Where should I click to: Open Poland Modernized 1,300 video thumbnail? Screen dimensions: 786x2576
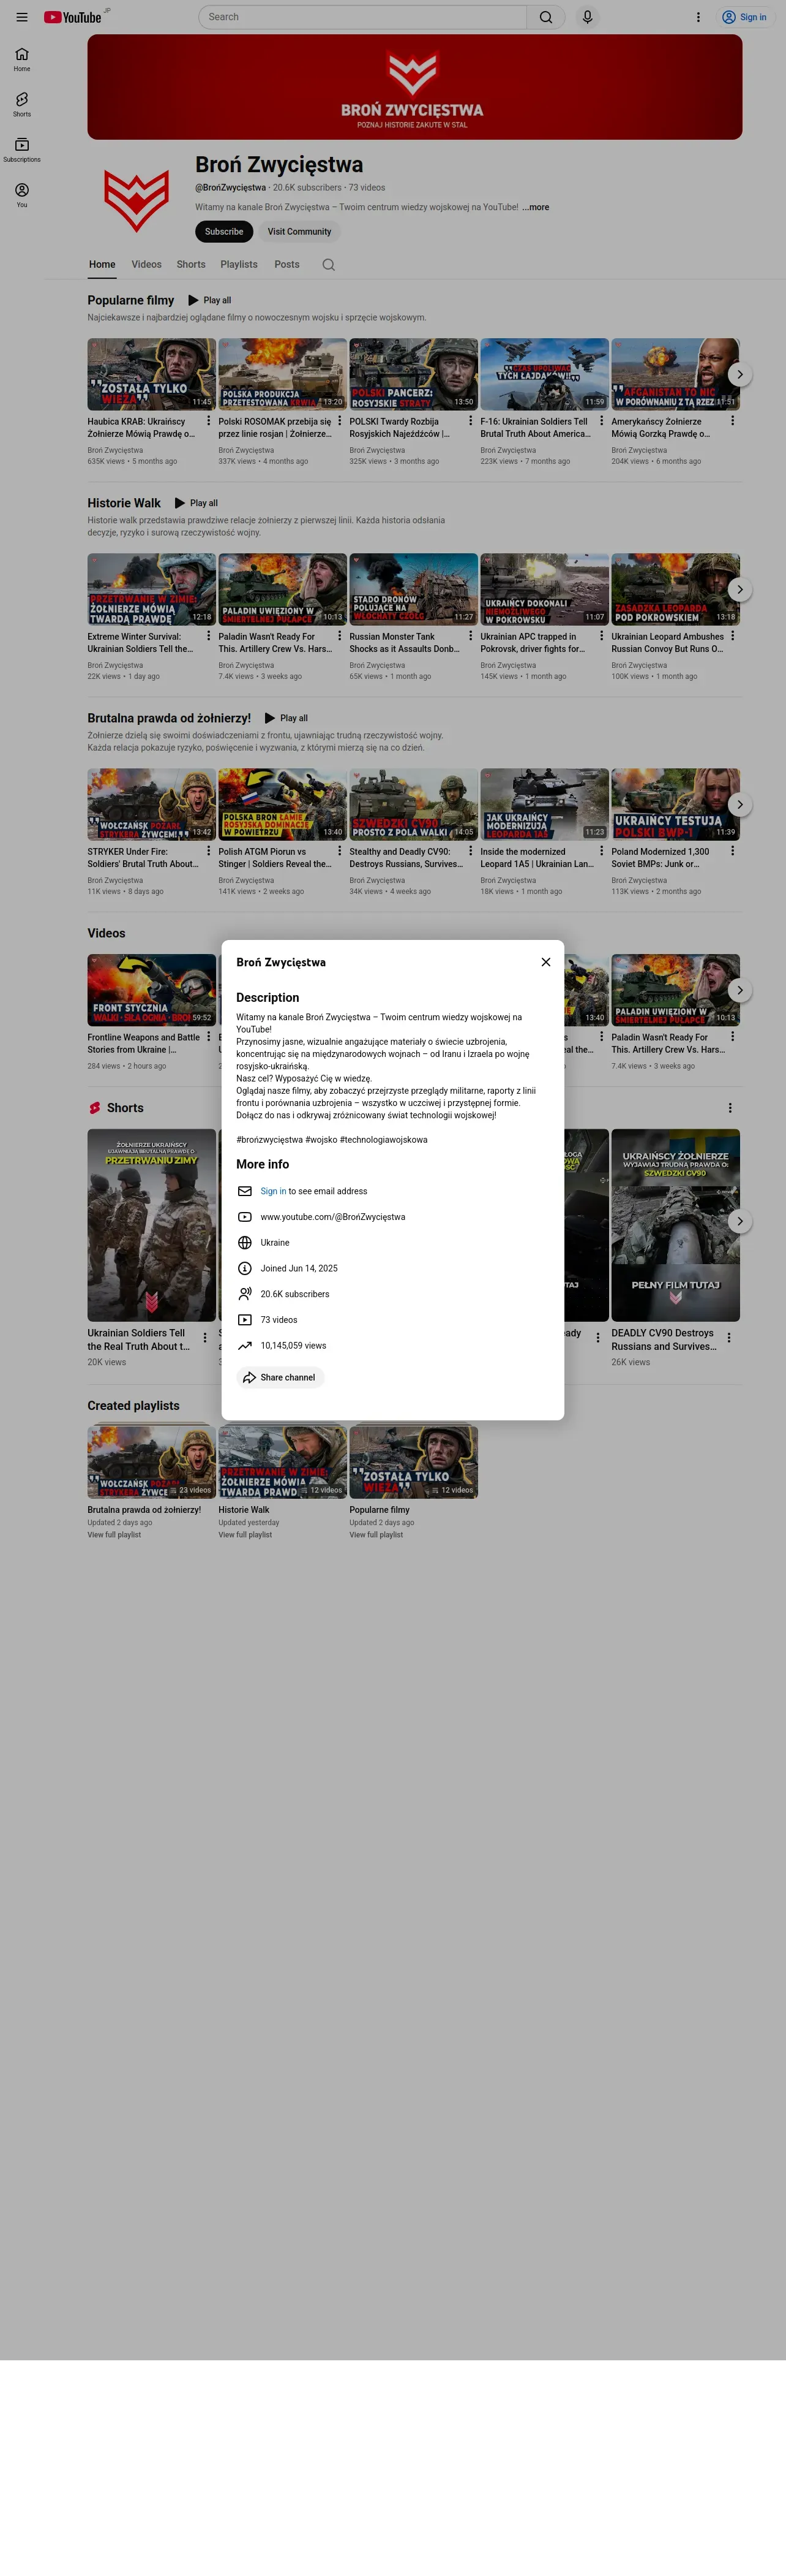tap(675, 804)
